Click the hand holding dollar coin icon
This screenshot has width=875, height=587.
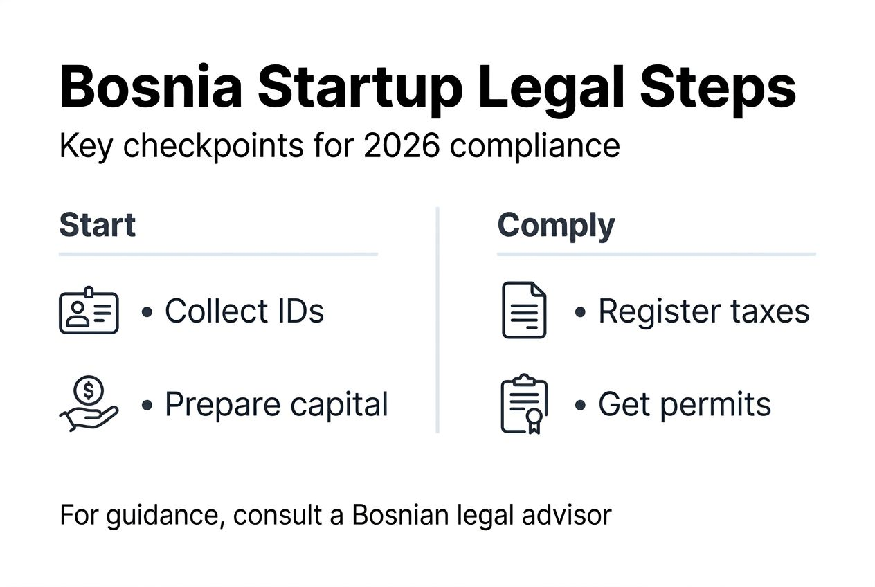(x=89, y=405)
